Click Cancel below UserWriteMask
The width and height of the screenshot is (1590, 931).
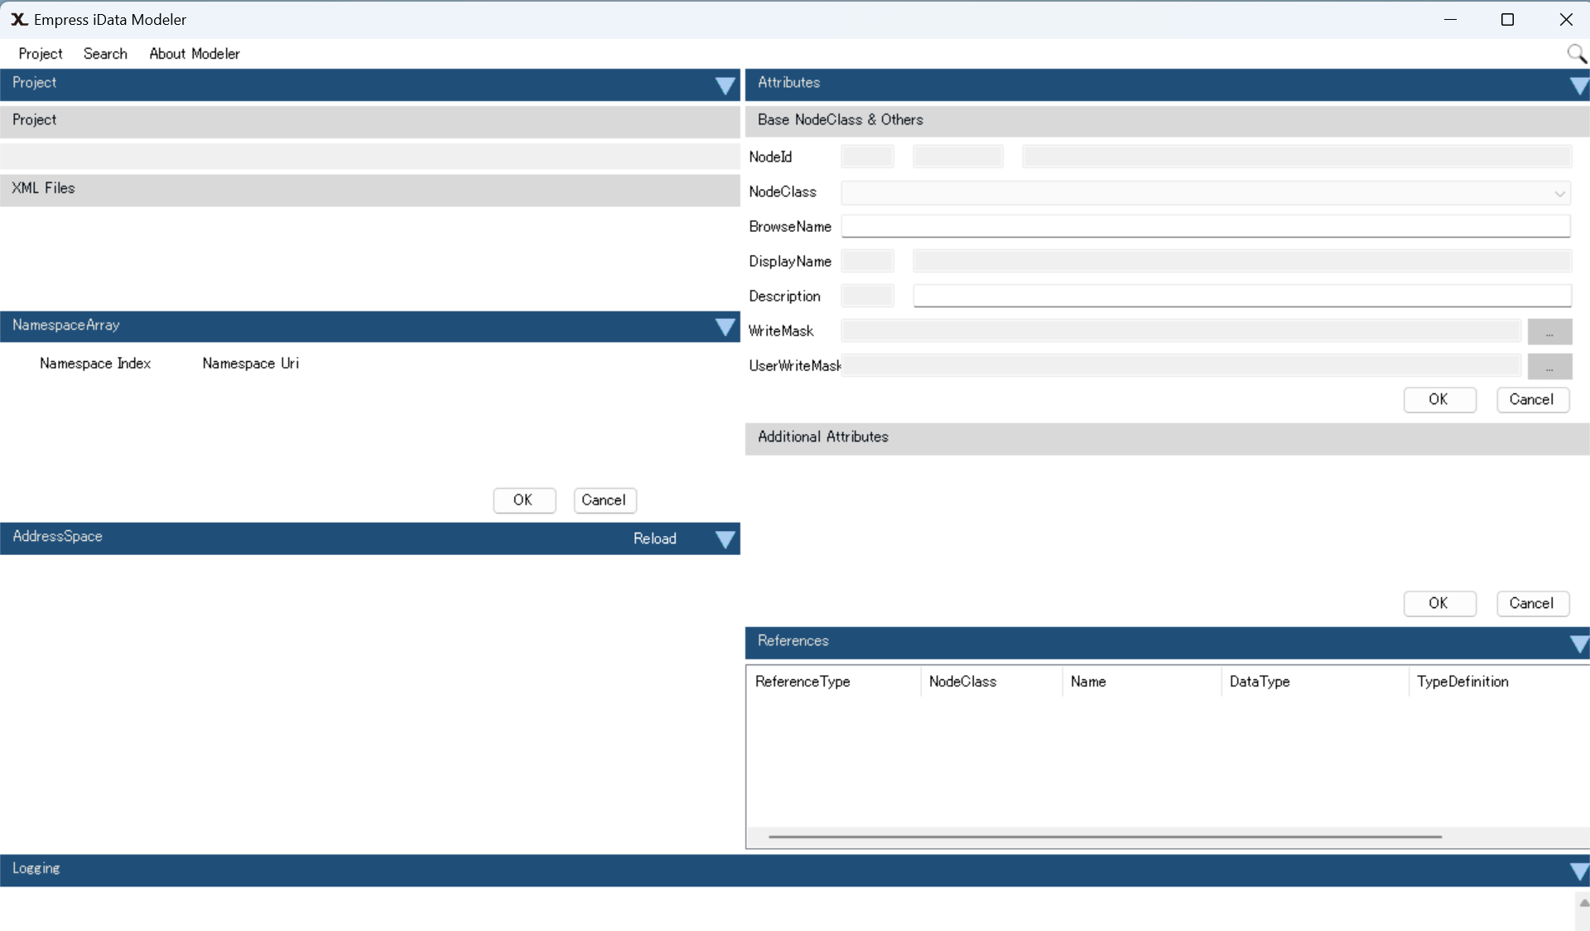point(1532,399)
